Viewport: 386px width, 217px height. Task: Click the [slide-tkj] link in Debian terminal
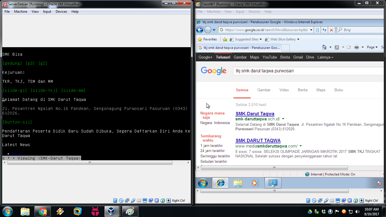44,90
